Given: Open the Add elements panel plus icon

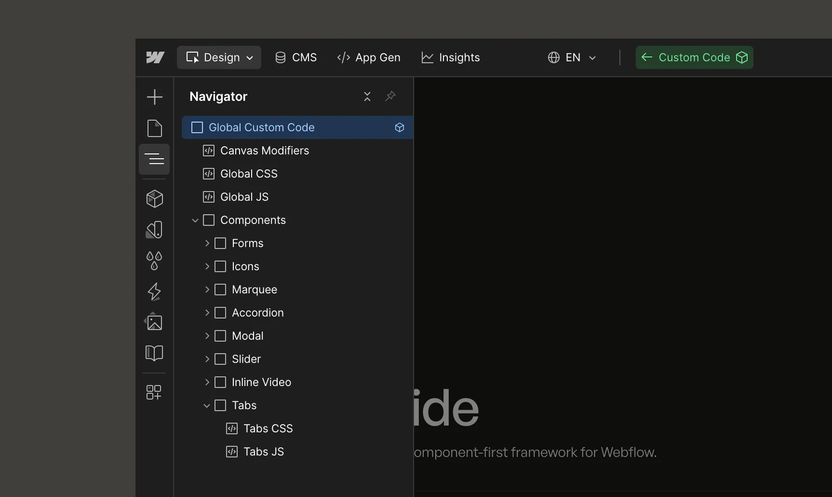Looking at the screenshot, I should coord(154,97).
